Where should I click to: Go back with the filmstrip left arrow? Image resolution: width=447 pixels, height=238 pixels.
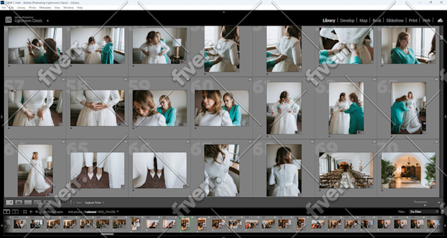[31, 212]
